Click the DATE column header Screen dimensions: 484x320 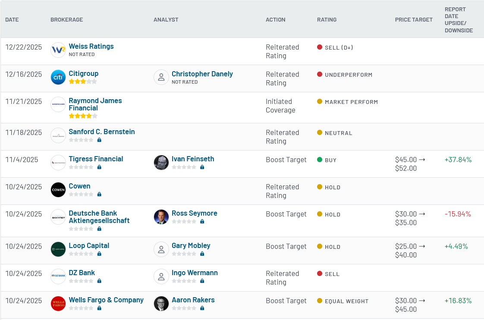coord(12,20)
